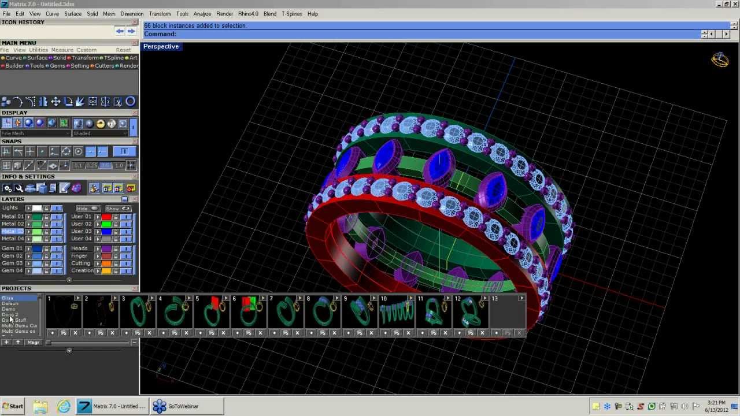Image resolution: width=740 pixels, height=416 pixels.
Task: Click the wrench options icon
Action: pyautogui.click(x=19, y=188)
